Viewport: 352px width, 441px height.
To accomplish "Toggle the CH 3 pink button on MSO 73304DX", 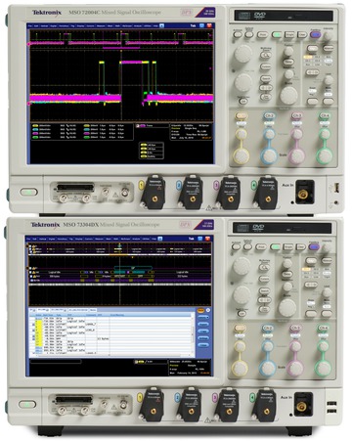I will 295,328.
